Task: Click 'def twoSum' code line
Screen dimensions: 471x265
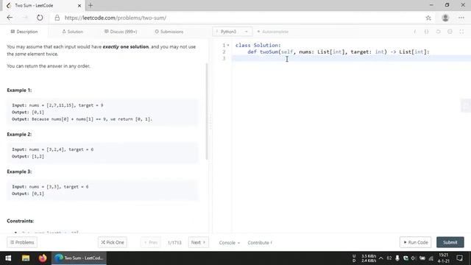Action: 339,52
